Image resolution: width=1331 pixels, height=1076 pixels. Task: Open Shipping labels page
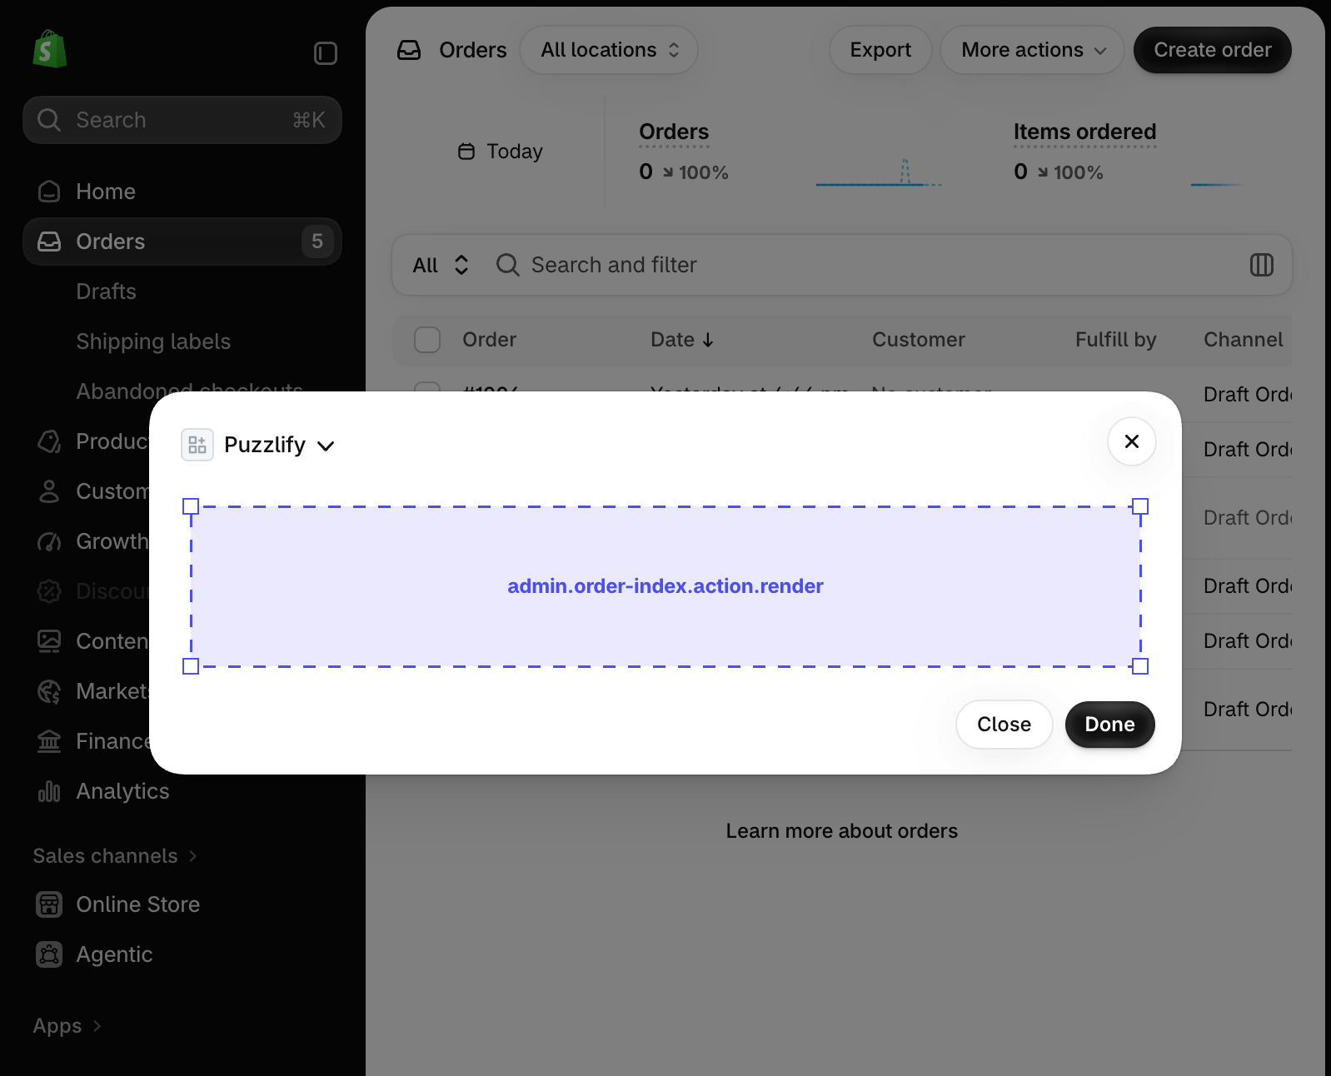[x=153, y=341]
